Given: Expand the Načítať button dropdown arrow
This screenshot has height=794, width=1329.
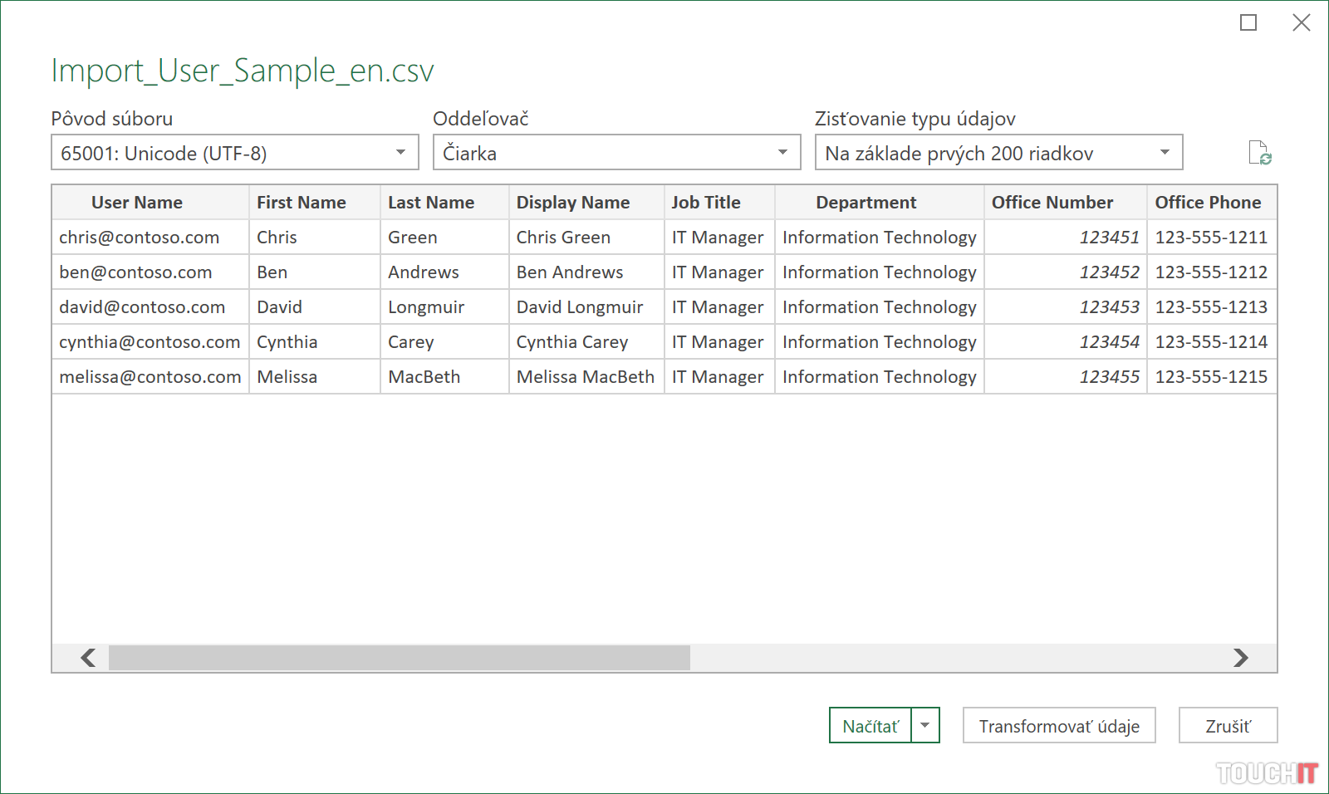Looking at the screenshot, I should [x=925, y=725].
